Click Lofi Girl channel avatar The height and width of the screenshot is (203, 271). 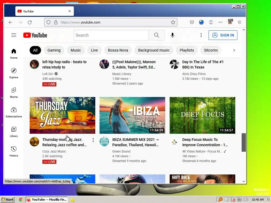[x=34, y=64]
